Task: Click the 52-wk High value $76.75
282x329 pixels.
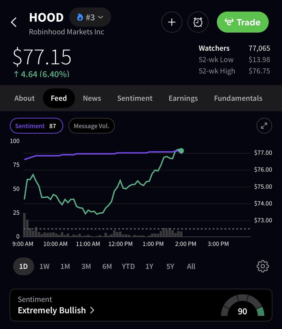Action: pos(259,71)
